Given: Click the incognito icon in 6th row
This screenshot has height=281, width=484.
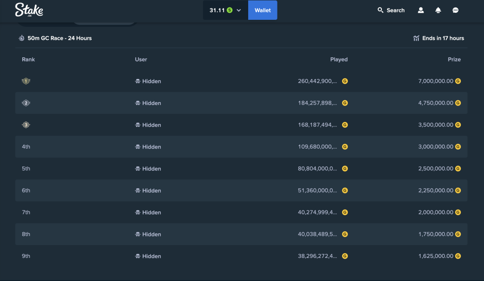Looking at the screenshot, I should point(138,191).
